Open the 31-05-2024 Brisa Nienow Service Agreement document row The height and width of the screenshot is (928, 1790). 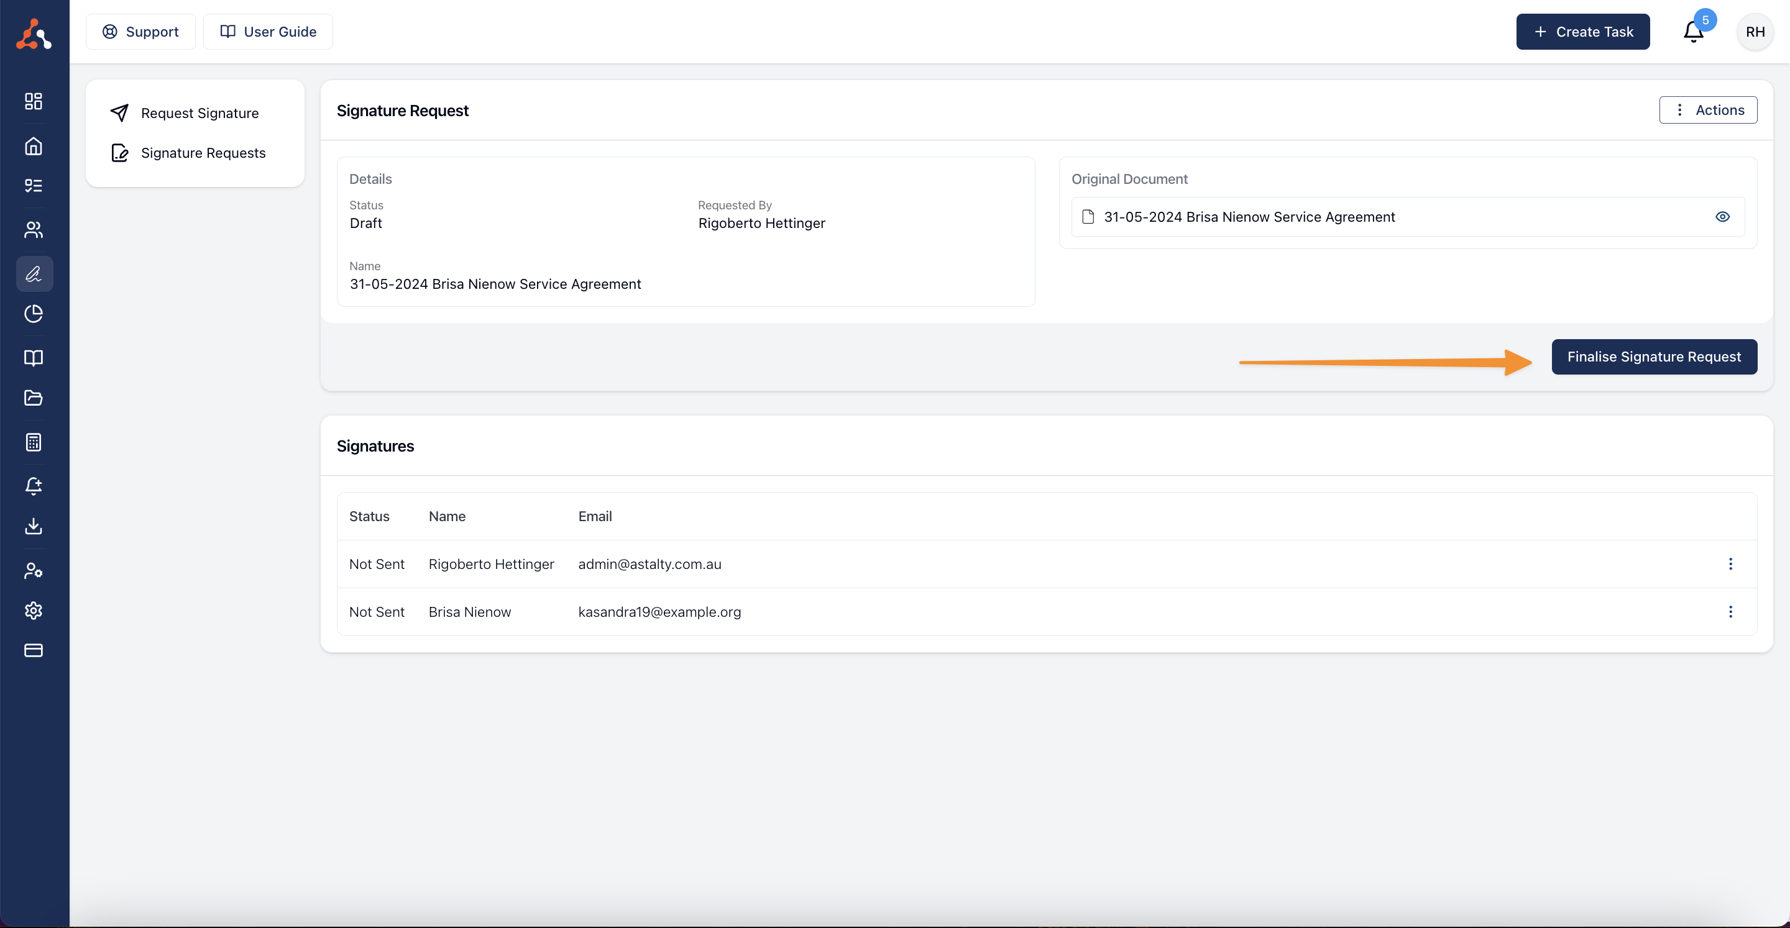tap(1408, 217)
